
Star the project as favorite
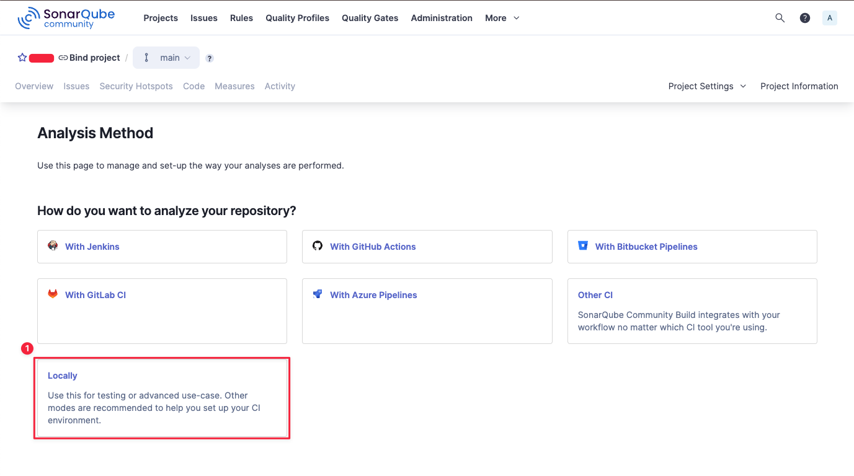click(22, 58)
